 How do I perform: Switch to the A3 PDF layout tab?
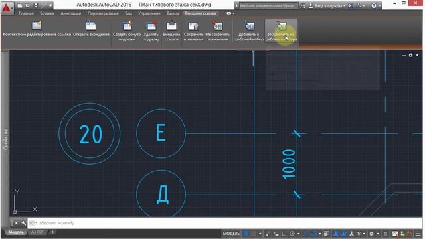point(37,232)
